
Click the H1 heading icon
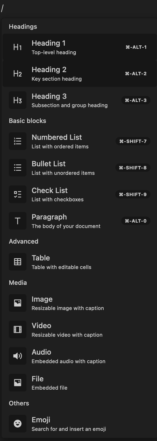click(x=18, y=47)
